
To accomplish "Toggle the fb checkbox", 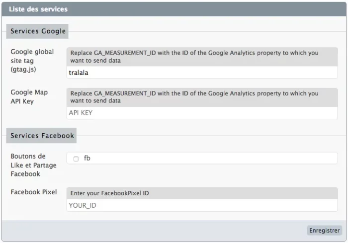I will click(76, 159).
